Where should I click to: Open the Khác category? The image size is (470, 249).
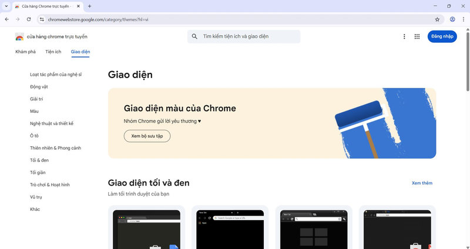pos(35,210)
